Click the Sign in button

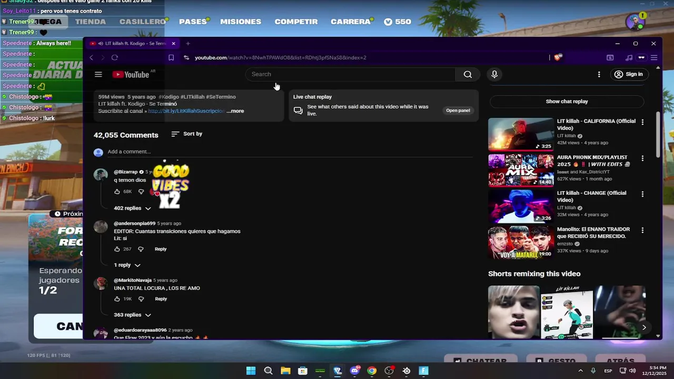click(x=628, y=74)
